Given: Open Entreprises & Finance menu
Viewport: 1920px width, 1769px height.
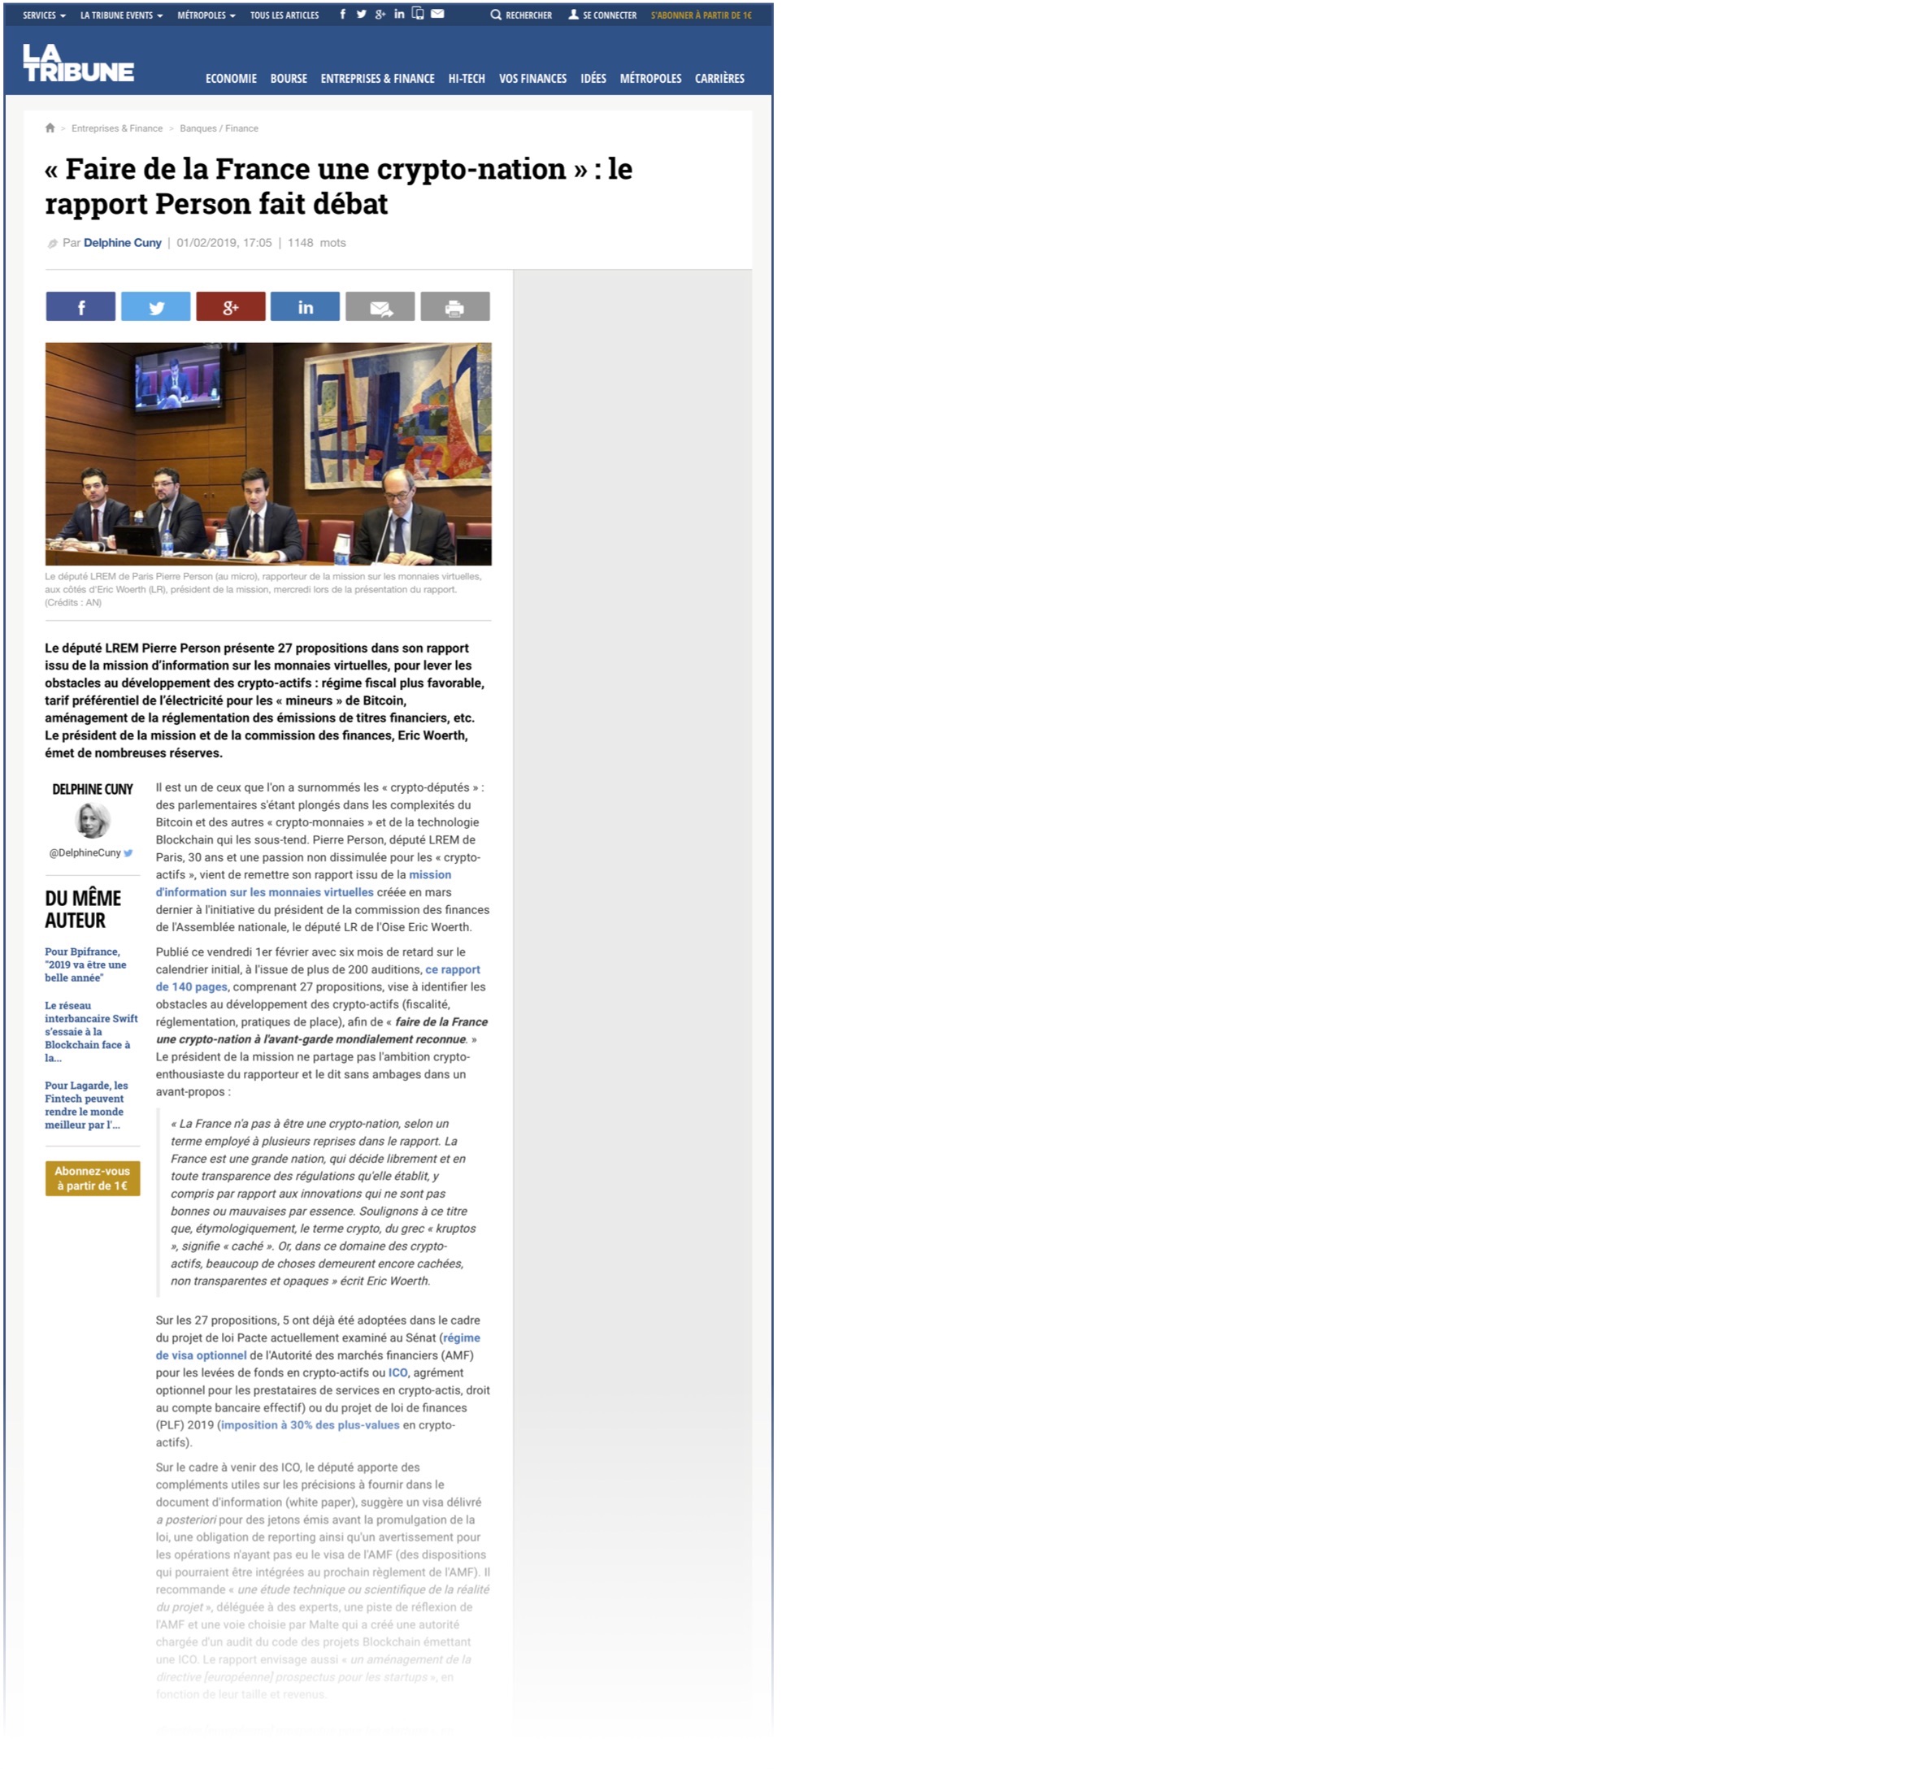Looking at the screenshot, I should pyautogui.click(x=377, y=79).
